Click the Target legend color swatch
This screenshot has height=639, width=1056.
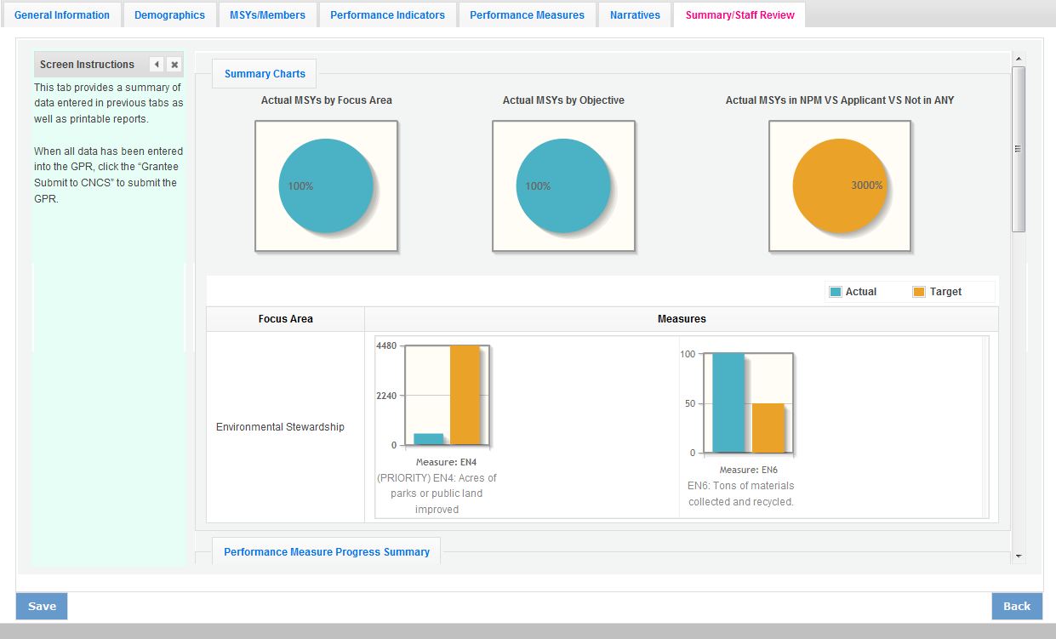(919, 292)
